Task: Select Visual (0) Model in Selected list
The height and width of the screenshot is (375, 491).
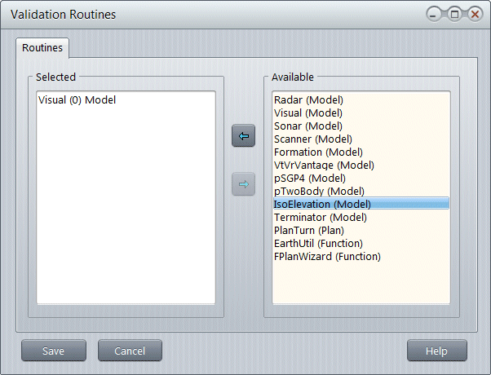Action: (x=77, y=100)
